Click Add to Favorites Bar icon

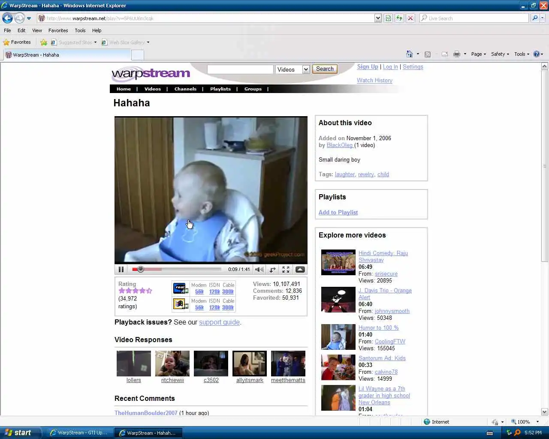[x=44, y=42]
